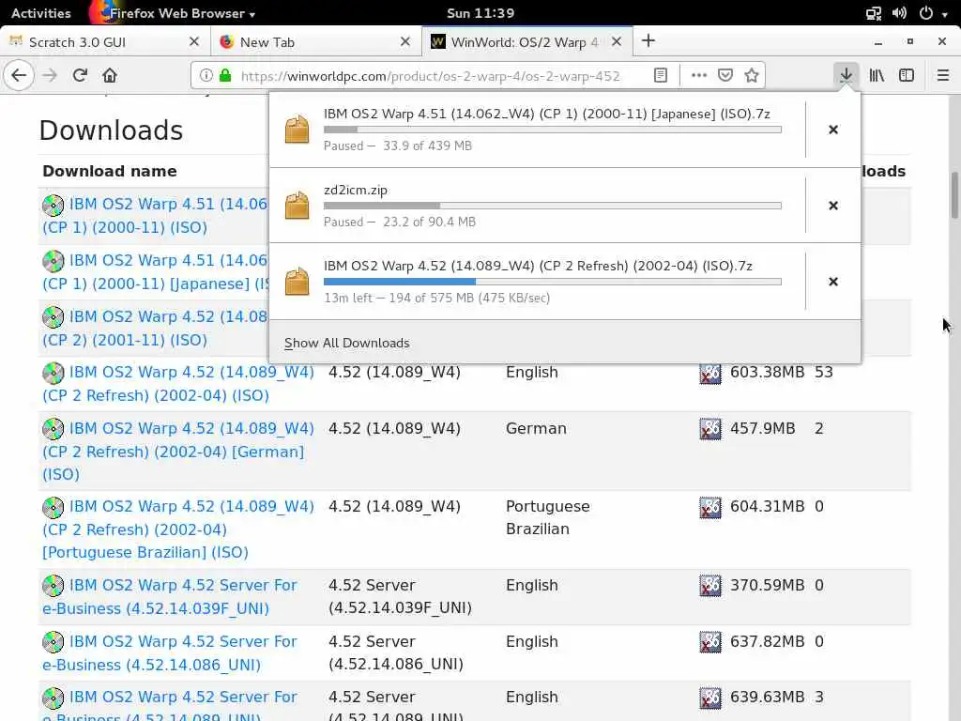Click the zd2icm.zip package icon
This screenshot has width=961, height=721.
[x=297, y=206]
